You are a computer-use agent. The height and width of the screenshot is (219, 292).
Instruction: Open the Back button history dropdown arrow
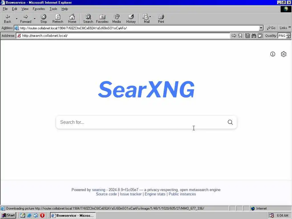[x=16, y=19]
